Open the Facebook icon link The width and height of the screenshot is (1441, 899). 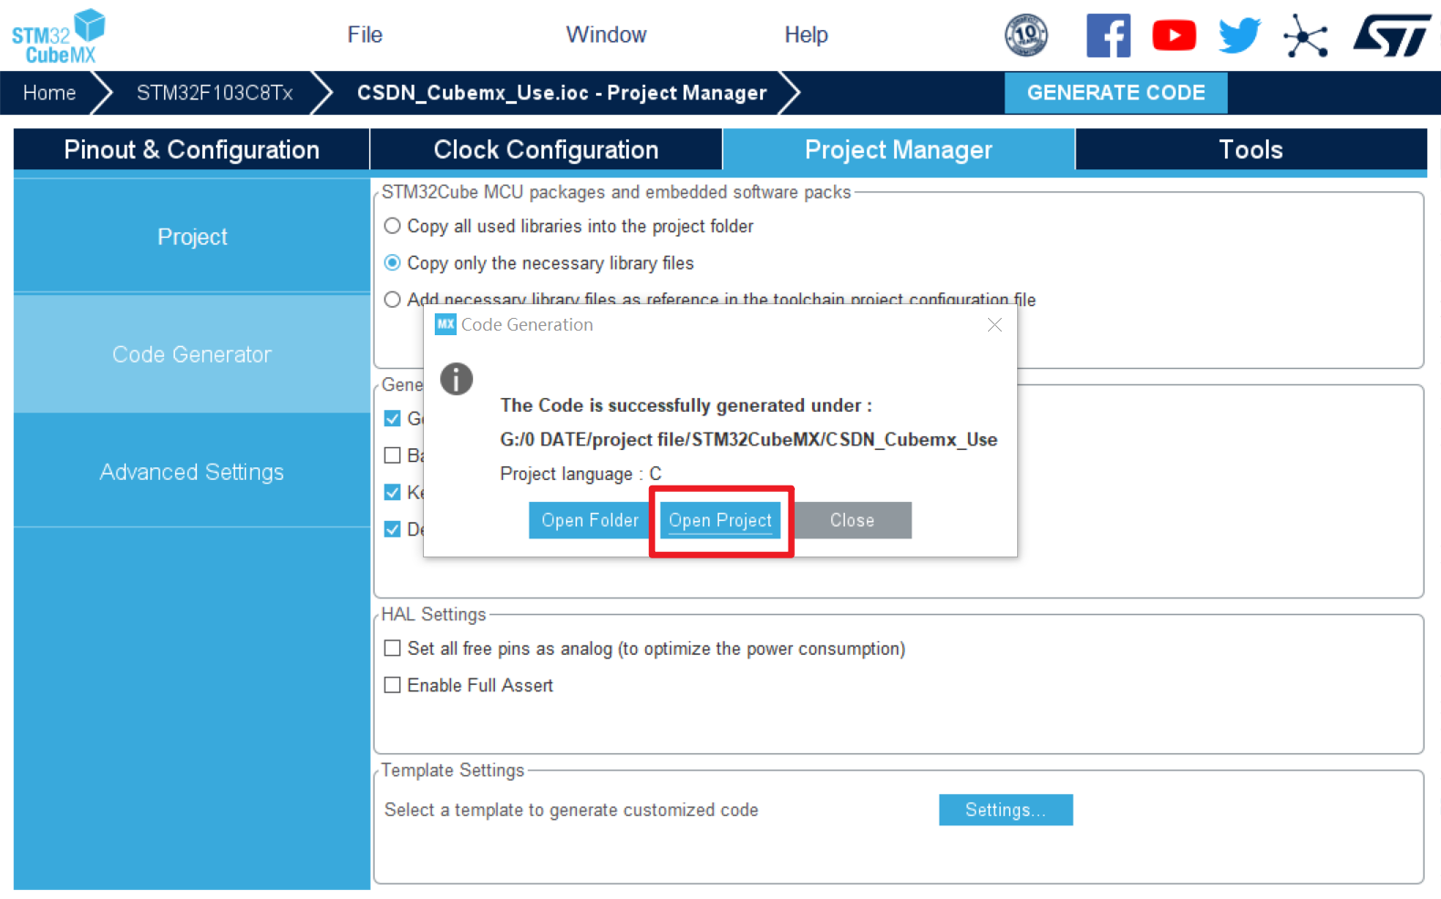[x=1108, y=36]
